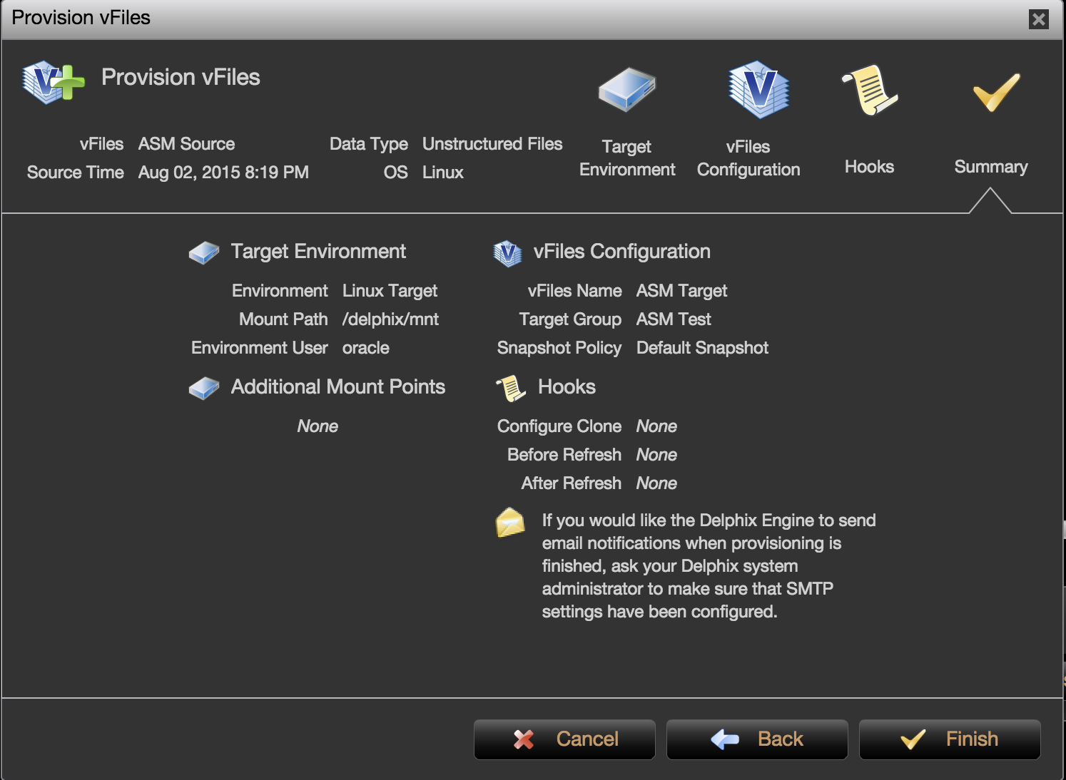1066x780 pixels.
Task: Click the Default Snapshot policy value
Action: [702, 348]
